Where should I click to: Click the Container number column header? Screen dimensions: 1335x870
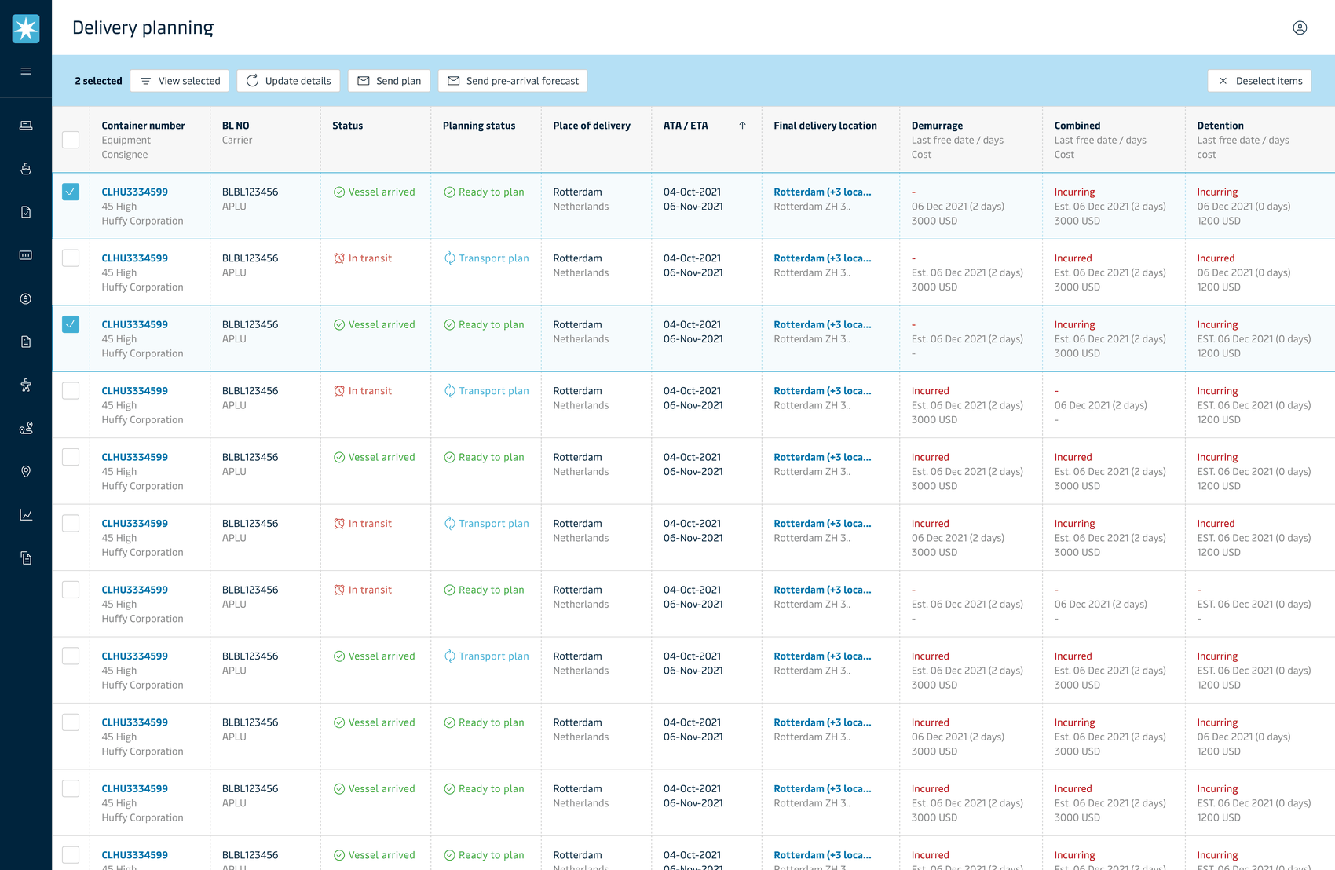coord(143,126)
